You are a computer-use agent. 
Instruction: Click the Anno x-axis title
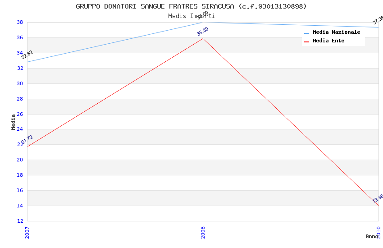[372, 236]
